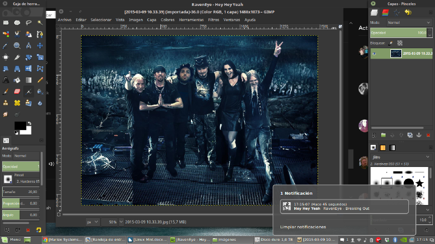This screenshot has height=244, width=435.
Task: Toggle visibility eye of 2015-03-09 layer
Action: pyautogui.click(x=374, y=53)
